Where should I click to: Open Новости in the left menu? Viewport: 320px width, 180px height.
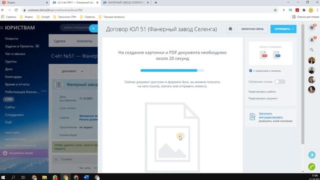coord(11,38)
